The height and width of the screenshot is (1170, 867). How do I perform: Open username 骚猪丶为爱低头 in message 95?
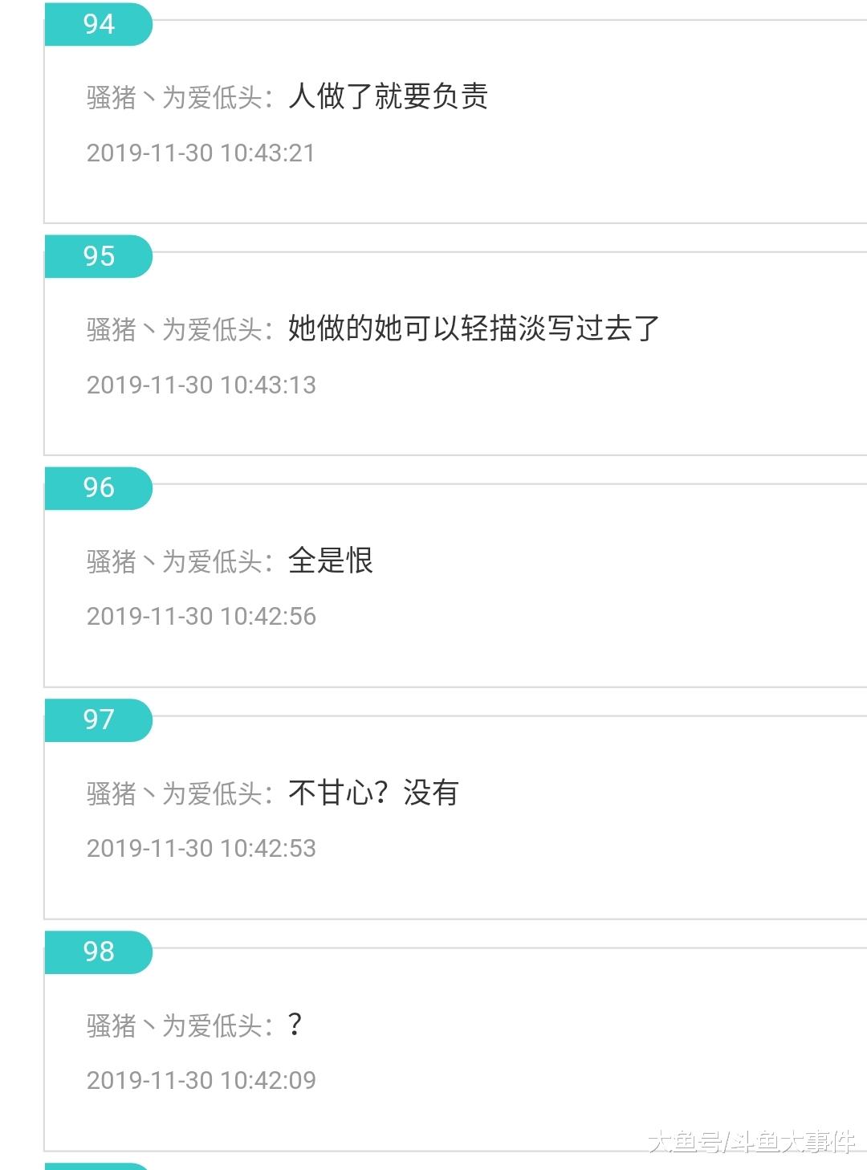tap(175, 329)
